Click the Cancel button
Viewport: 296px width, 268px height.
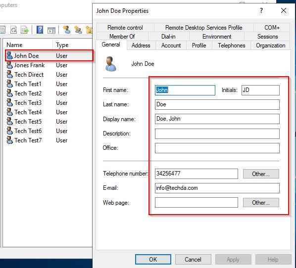(193, 259)
